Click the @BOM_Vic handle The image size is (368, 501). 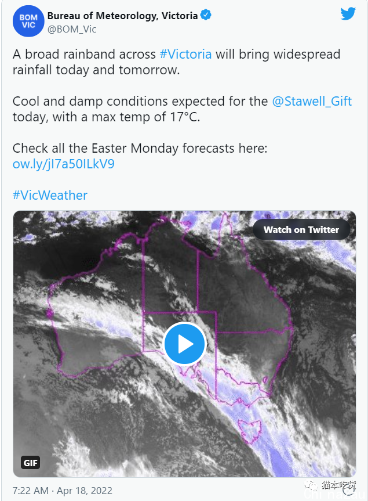(x=72, y=30)
